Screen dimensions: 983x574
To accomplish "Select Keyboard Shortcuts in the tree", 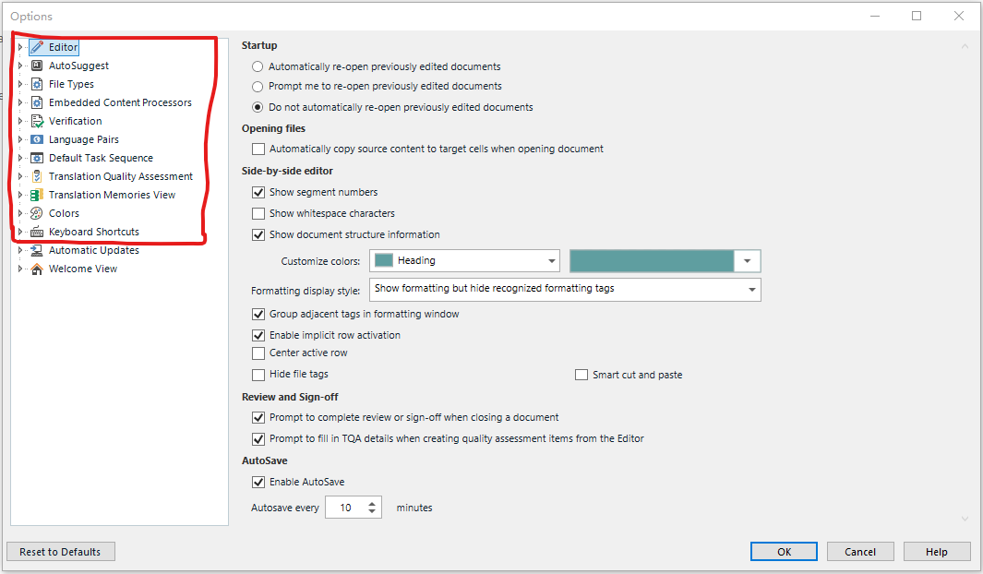I will (94, 232).
